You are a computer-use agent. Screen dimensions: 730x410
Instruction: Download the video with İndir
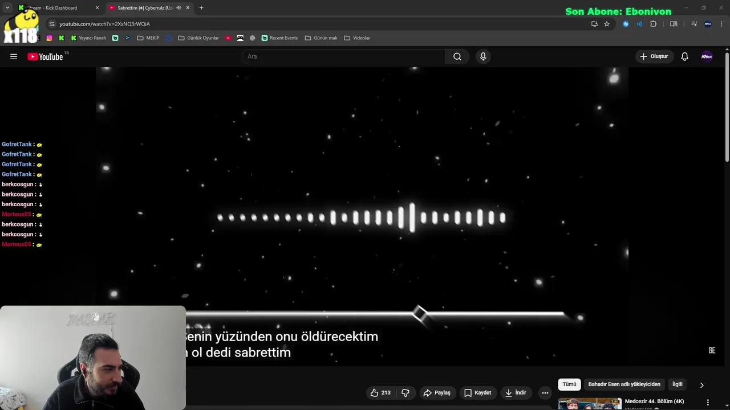tap(516, 392)
